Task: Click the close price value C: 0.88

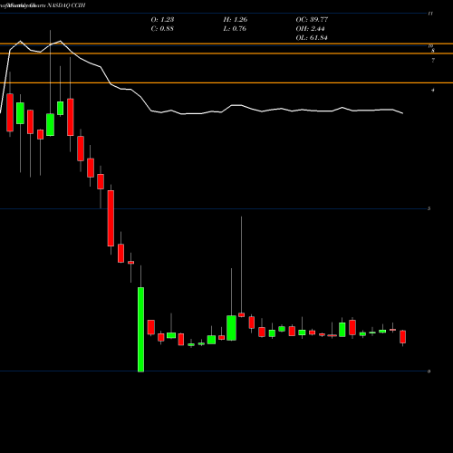Action: (162, 28)
